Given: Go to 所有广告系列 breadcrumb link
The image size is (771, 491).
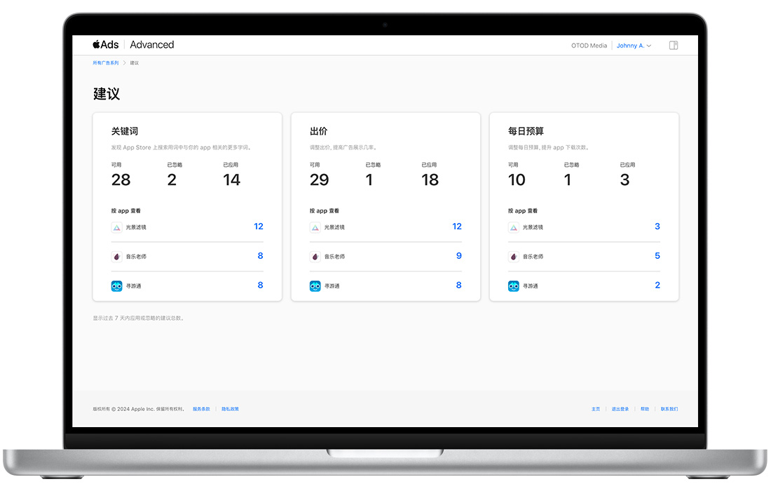Looking at the screenshot, I should (106, 63).
